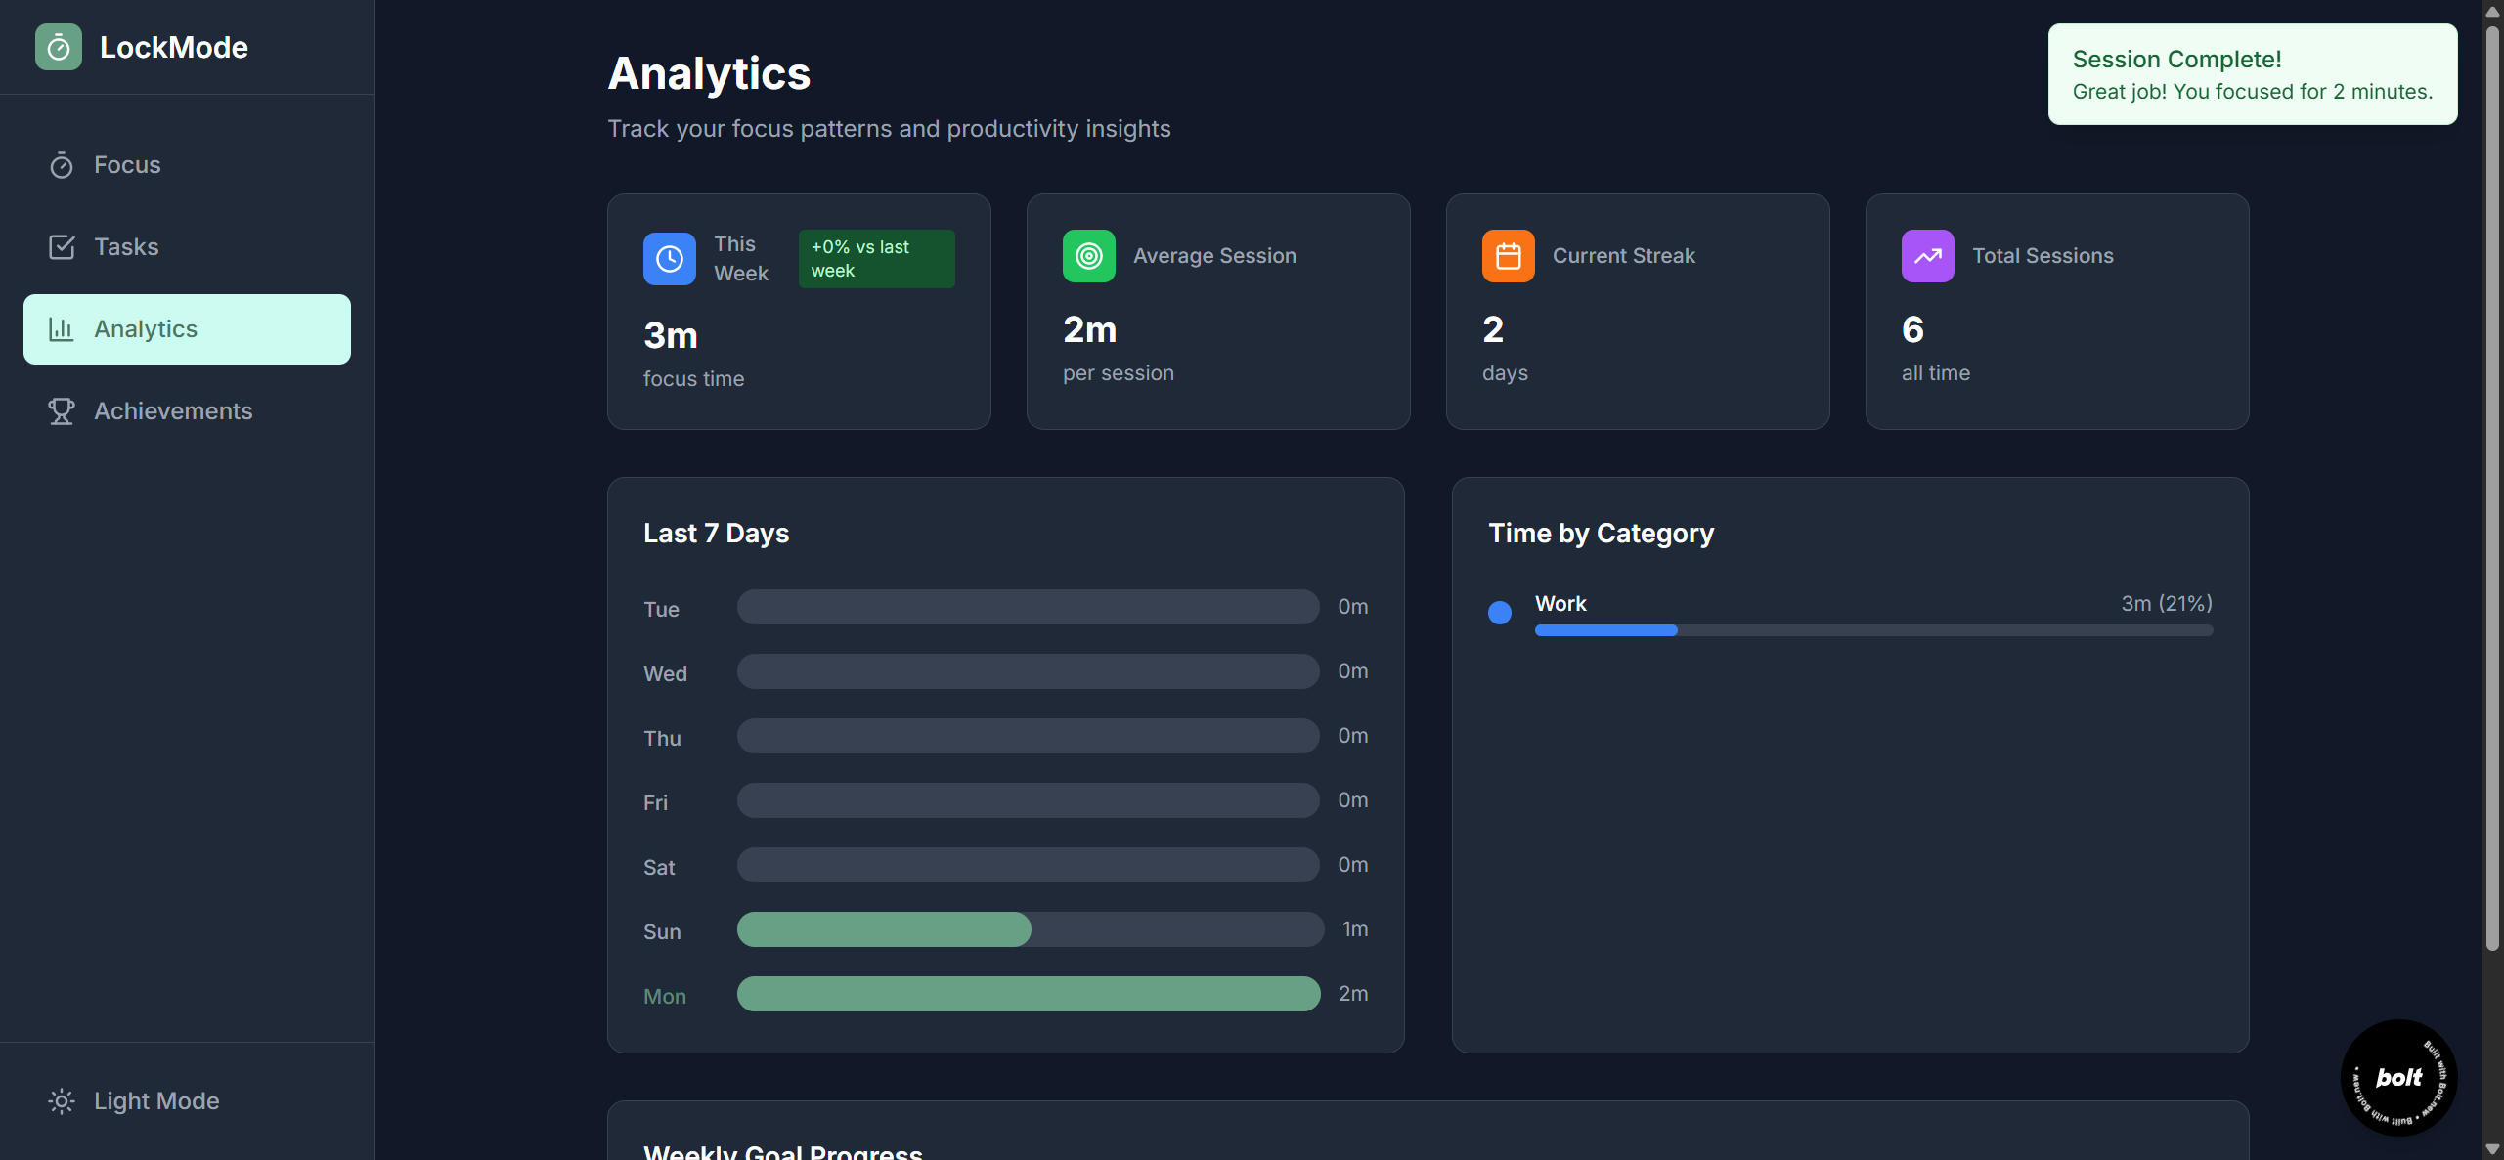The height and width of the screenshot is (1160, 2504).
Task: Click the blue Work category color dot
Action: point(1499,613)
